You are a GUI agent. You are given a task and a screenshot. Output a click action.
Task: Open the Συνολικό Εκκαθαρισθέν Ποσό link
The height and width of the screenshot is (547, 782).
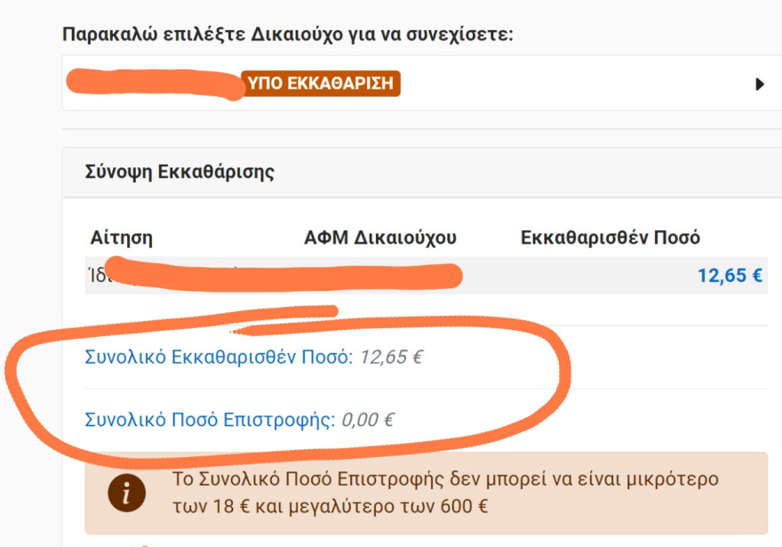tap(211, 357)
